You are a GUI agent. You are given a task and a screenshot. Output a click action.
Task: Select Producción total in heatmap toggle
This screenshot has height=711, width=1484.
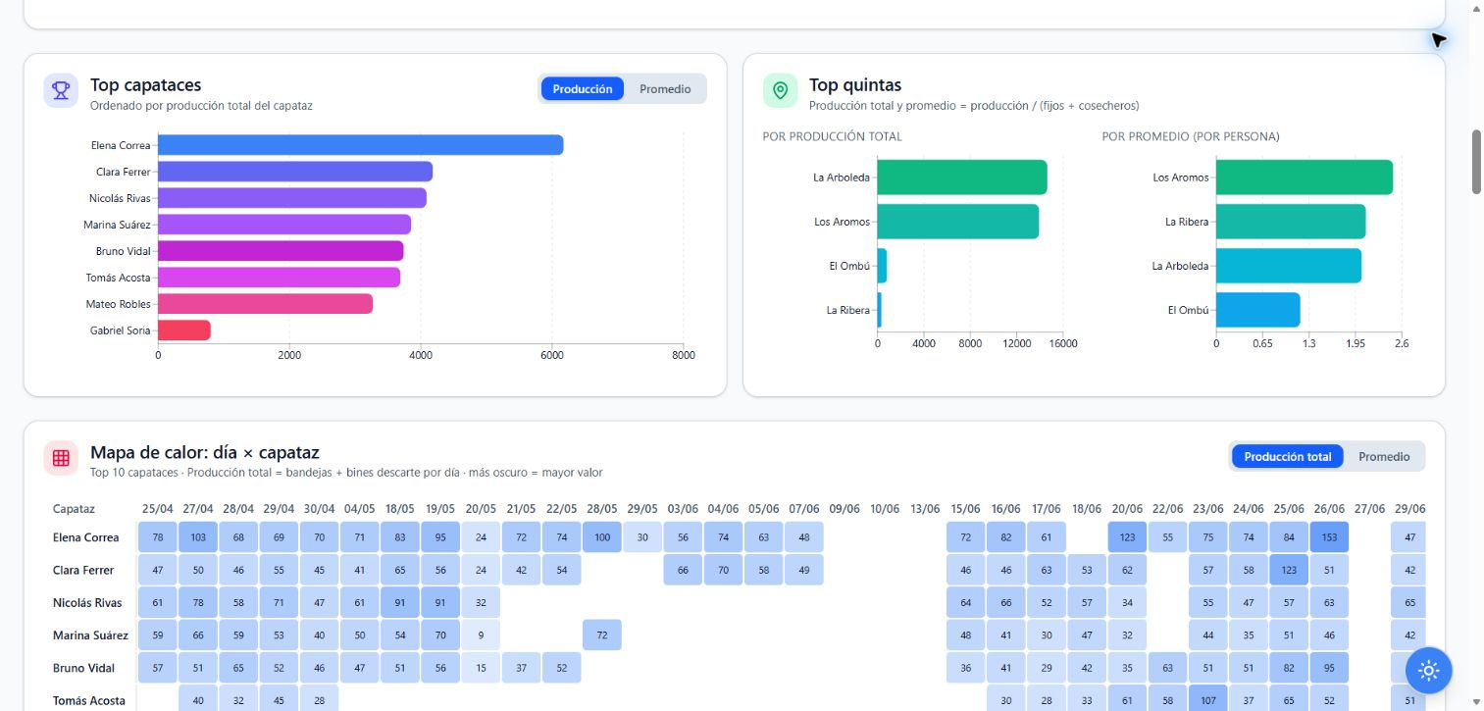[1287, 457]
